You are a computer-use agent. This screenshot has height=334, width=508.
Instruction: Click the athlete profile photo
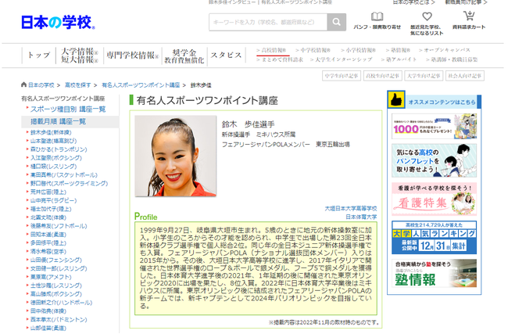tap(164, 156)
